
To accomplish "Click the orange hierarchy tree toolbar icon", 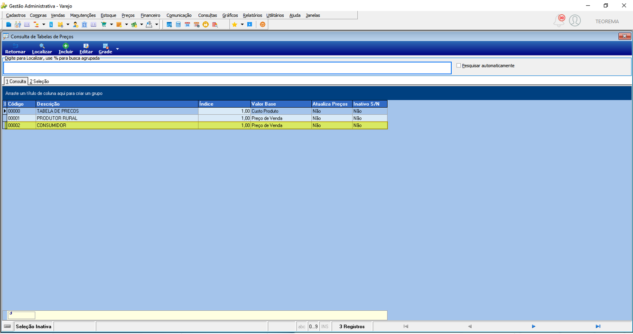I will tap(36, 24).
